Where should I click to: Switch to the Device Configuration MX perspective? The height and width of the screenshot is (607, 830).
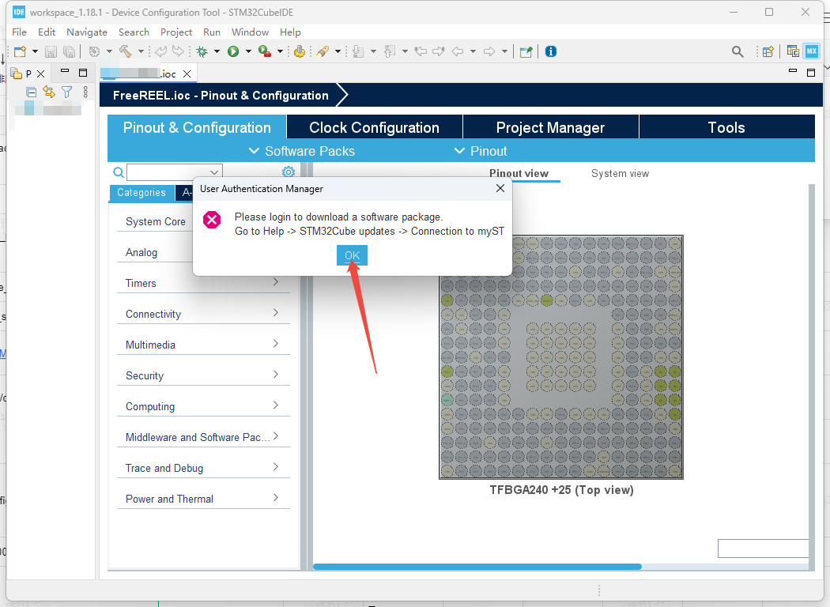(x=811, y=51)
